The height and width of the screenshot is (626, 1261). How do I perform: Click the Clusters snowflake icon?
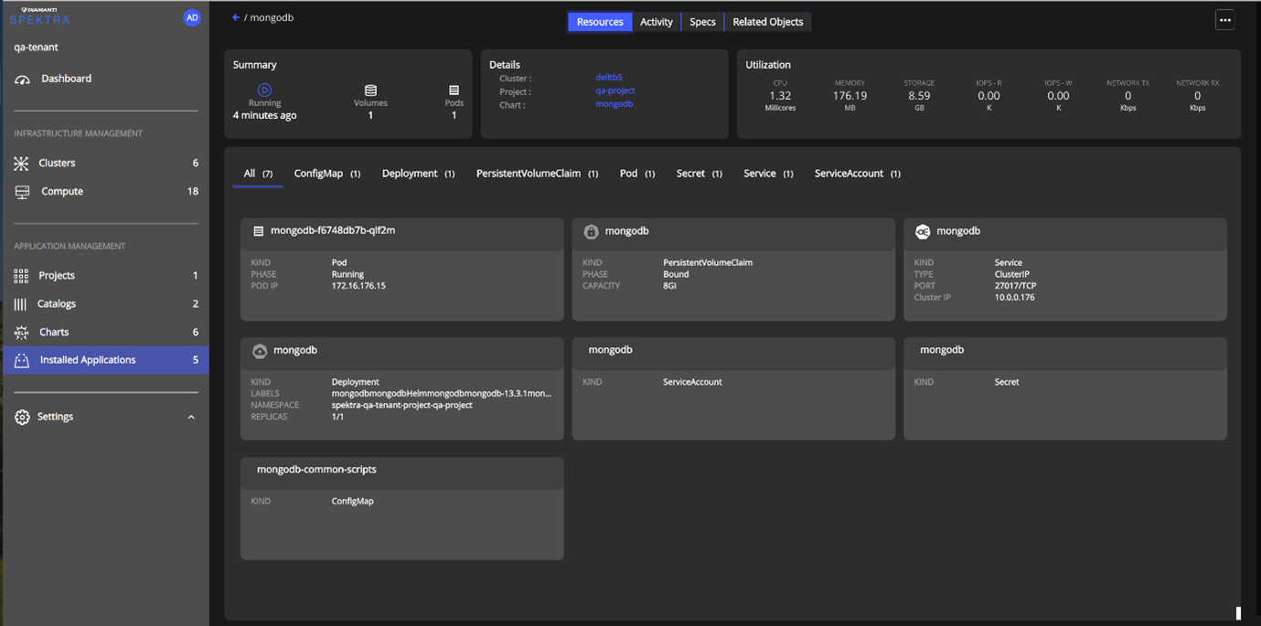pyautogui.click(x=22, y=164)
